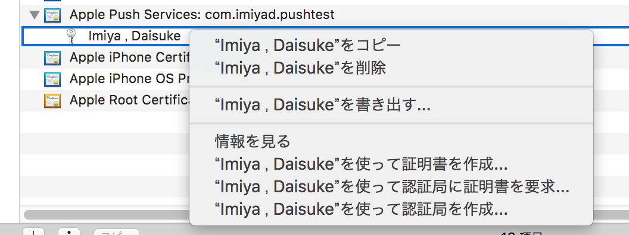Click the gold Apple Root Certificate icon
The height and width of the screenshot is (235, 629).
click(52, 100)
